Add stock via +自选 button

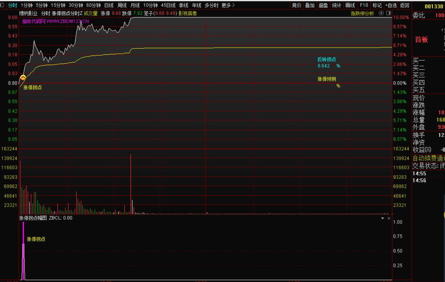[391, 5]
